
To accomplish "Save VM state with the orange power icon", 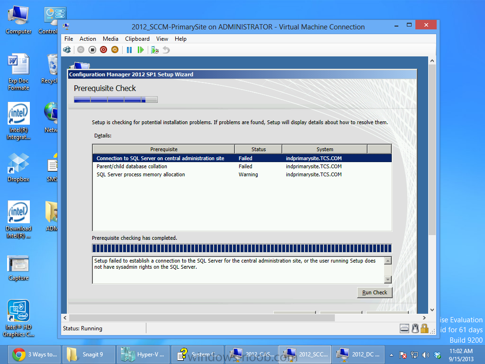I will click(x=115, y=50).
